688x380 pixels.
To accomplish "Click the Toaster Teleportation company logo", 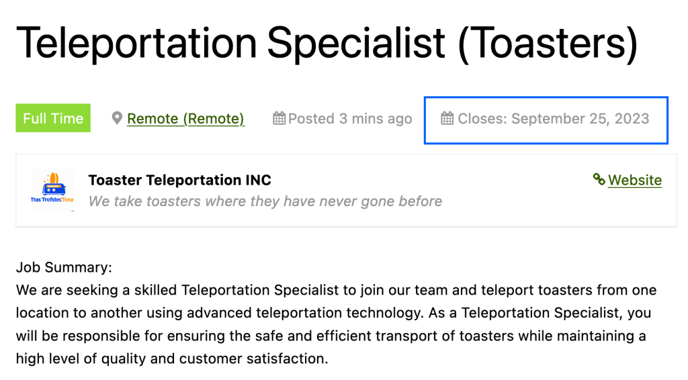I will point(52,190).
